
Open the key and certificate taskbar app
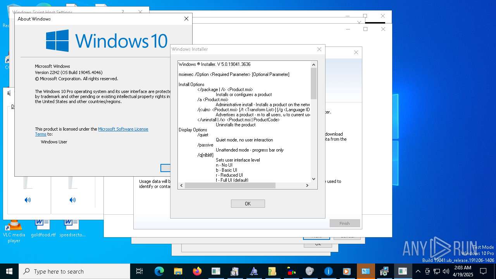coord(272,271)
